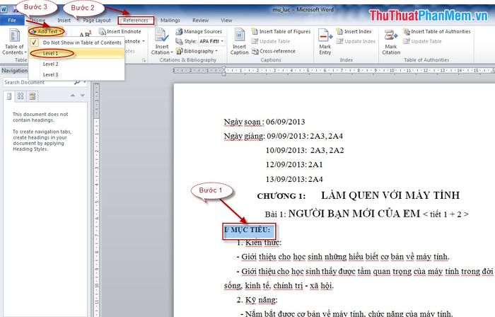Click Update Table in Captions group
This screenshot has height=317, width=495.
pos(271,41)
